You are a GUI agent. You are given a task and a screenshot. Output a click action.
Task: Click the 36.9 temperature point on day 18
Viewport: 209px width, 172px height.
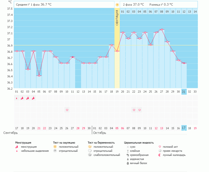(x=112, y=45)
